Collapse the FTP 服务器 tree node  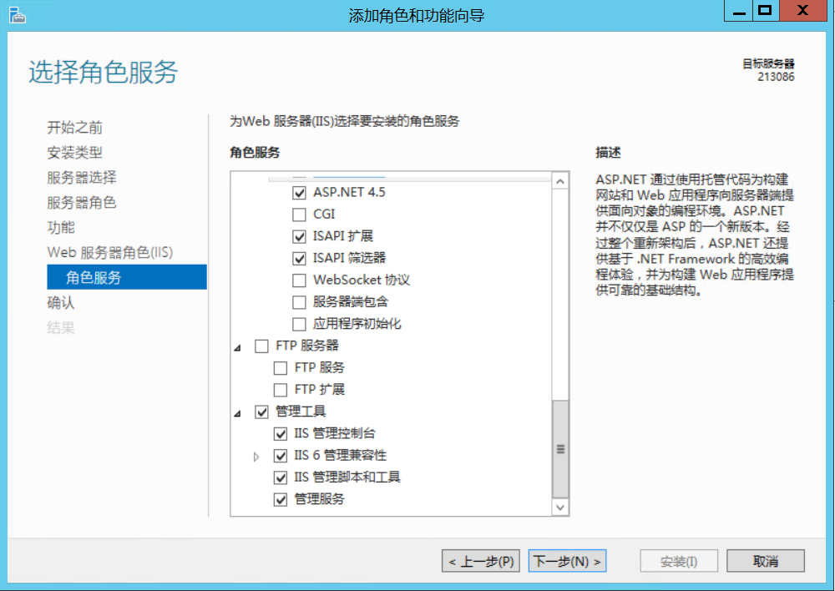(240, 346)
